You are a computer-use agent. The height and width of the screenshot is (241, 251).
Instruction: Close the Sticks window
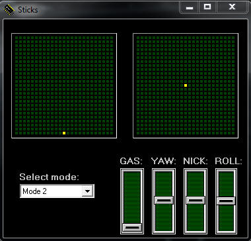232,7
